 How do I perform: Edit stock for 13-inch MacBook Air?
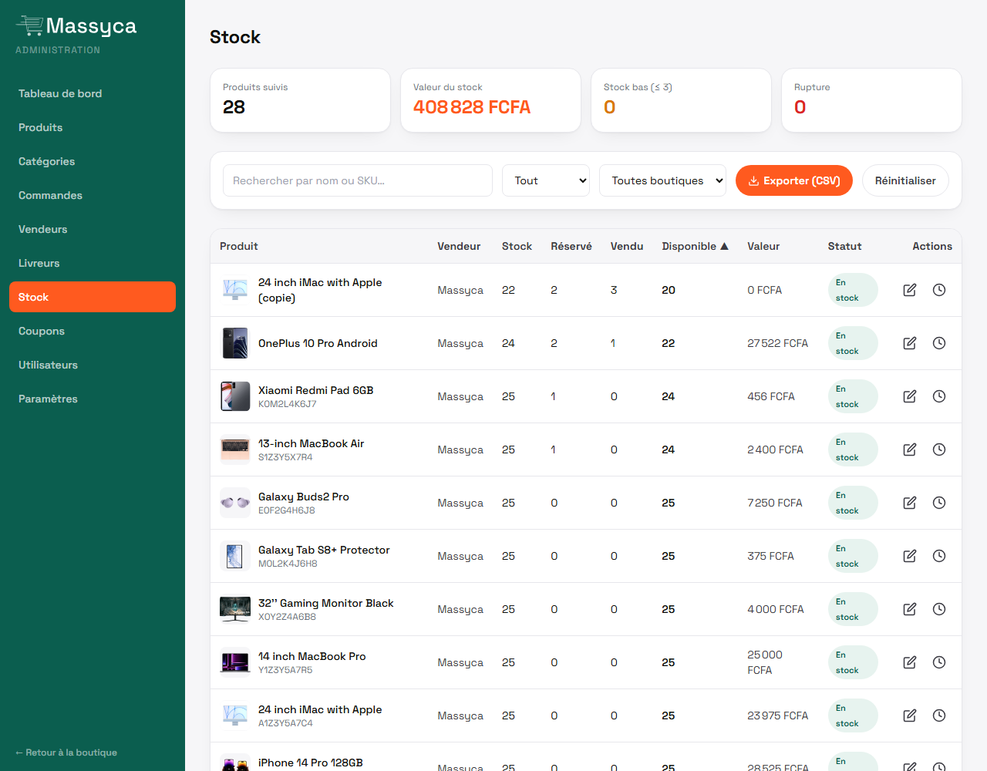pyautogui.click(x=910, y=449)
